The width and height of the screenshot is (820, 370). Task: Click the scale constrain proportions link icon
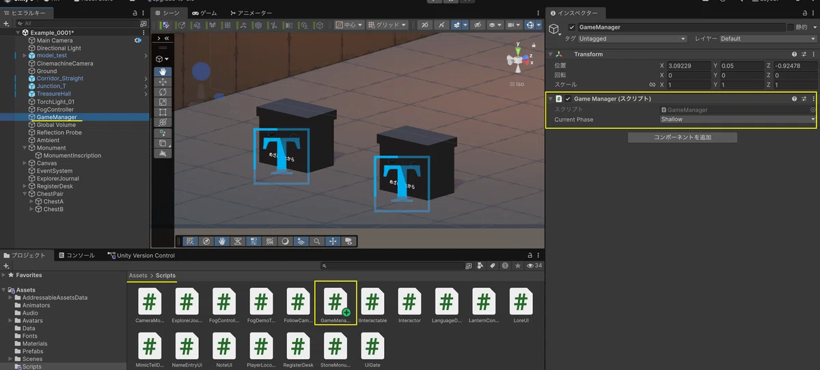(x=652, y=85)
